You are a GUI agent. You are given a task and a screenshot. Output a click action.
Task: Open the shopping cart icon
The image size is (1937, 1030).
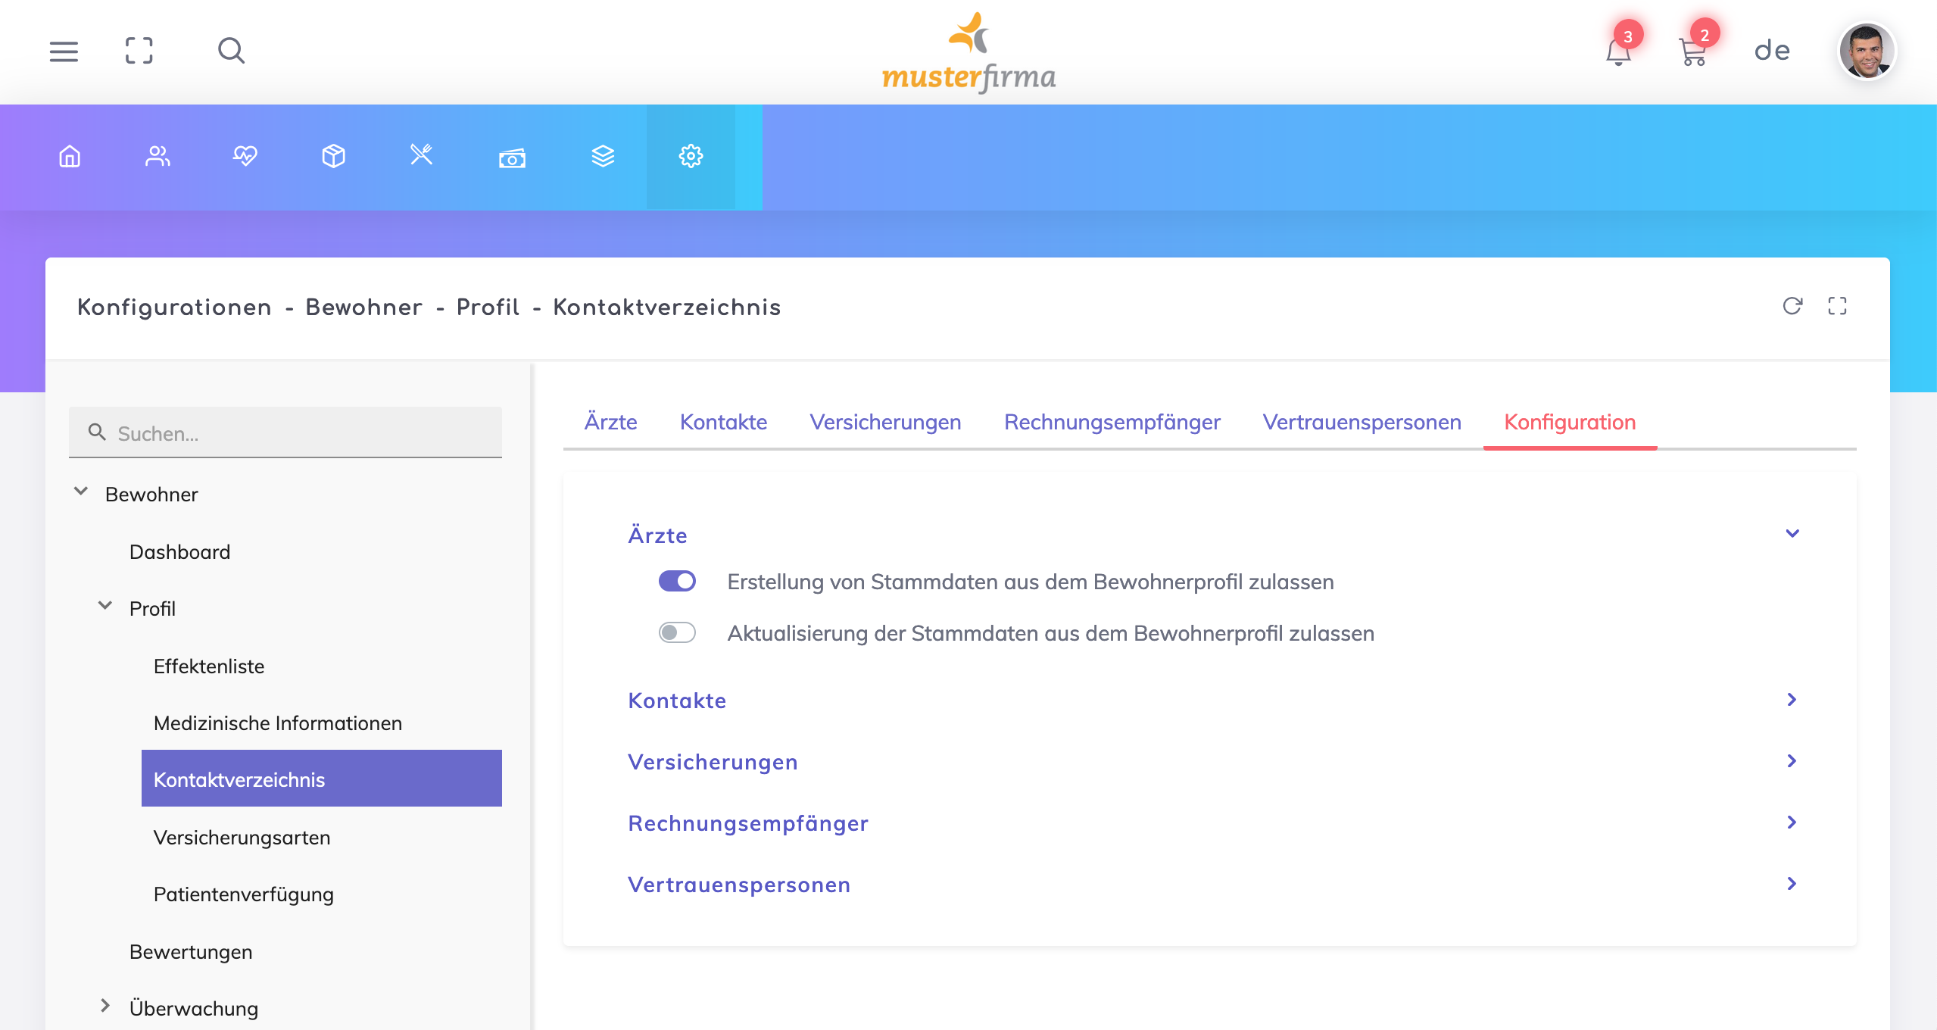pos(1692,52)
